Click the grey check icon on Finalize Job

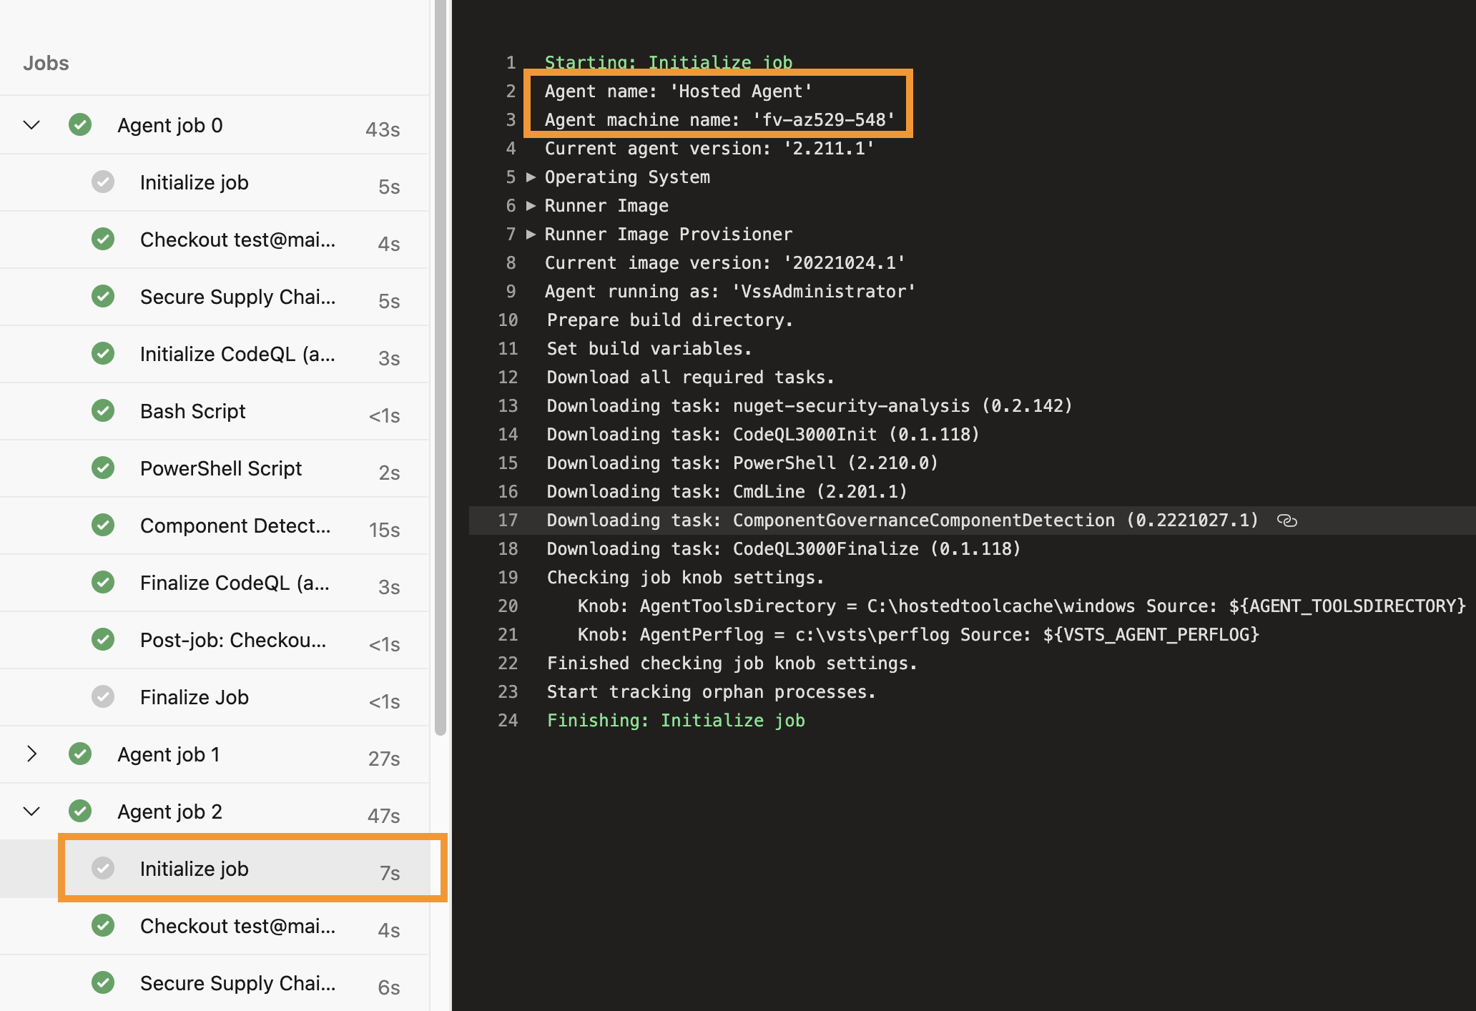[103, 696]
